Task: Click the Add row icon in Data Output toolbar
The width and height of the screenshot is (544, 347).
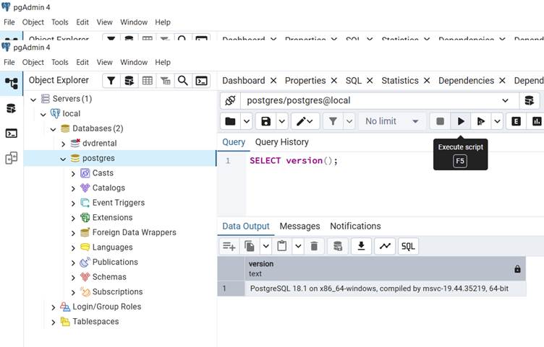Action: [x=229, y=246]
